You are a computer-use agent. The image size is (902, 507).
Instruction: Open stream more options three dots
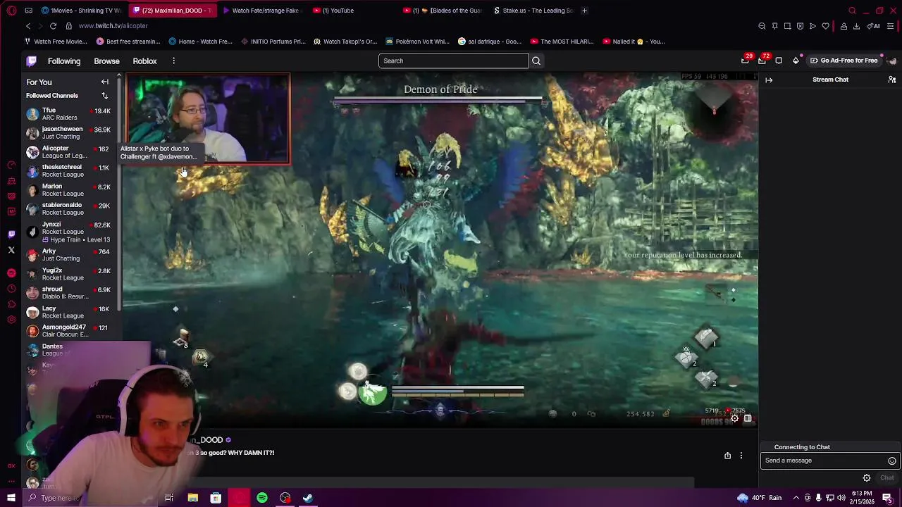[741, 456]
